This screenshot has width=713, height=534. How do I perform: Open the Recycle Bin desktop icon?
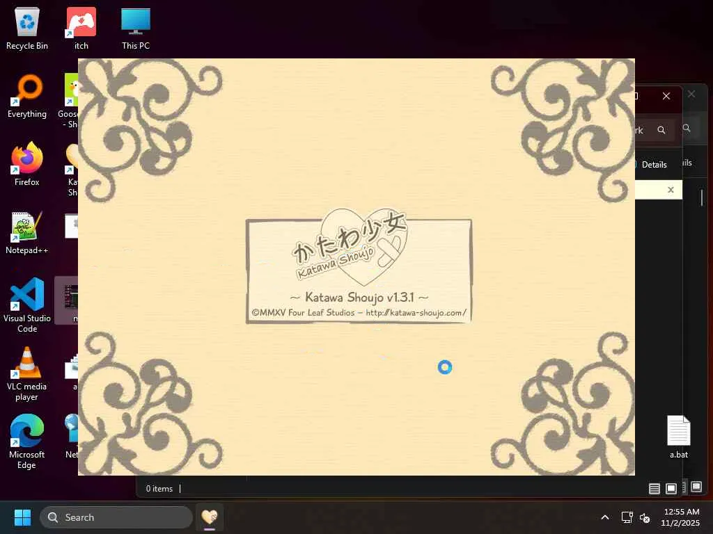point(27,28)
